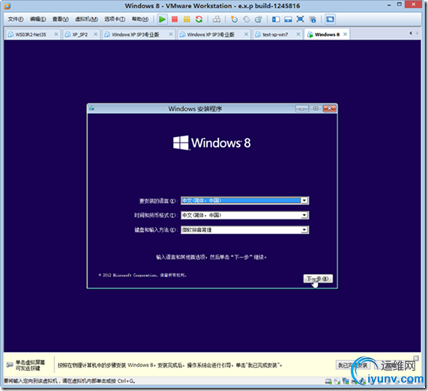
Task: Click the Ctrl+G status bar hint text
Action: pos(69,381)
